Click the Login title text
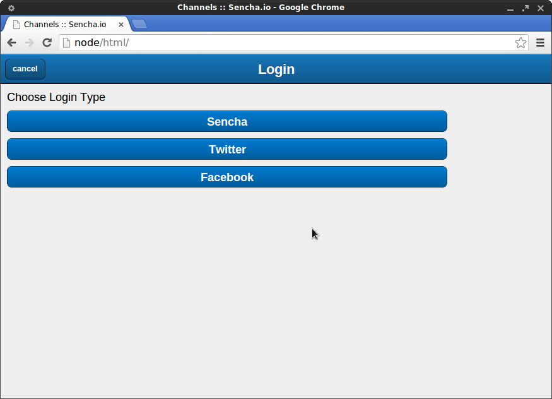Viewport: 552px width, 399px height. coord(276,69)
